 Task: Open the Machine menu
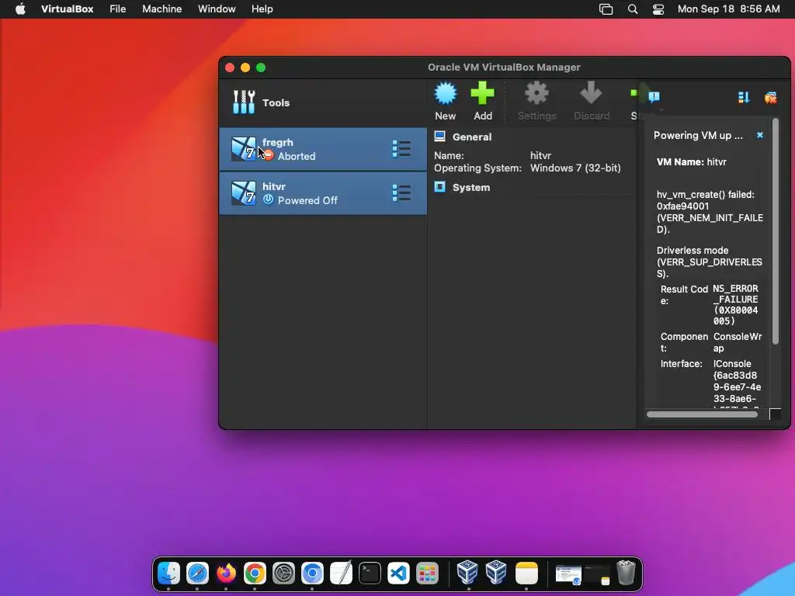[161, 9]
